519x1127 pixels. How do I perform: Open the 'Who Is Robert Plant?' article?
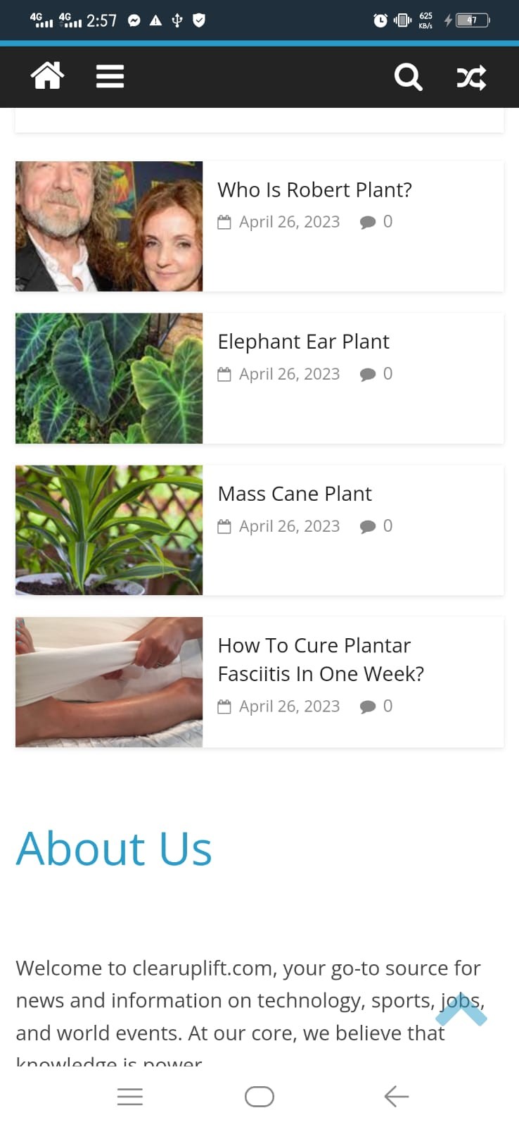314,190
